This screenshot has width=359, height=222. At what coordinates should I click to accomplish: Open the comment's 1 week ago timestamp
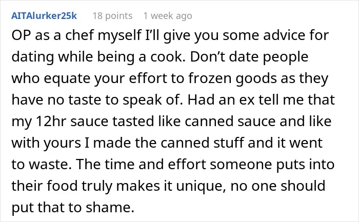point(168,16)
